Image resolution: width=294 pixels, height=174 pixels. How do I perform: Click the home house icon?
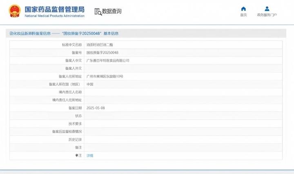click(243, 9)
